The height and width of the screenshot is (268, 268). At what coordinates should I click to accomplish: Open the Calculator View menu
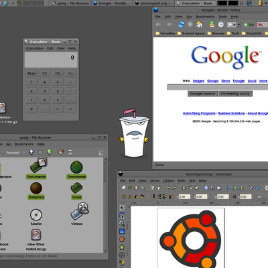pos(60,48)
